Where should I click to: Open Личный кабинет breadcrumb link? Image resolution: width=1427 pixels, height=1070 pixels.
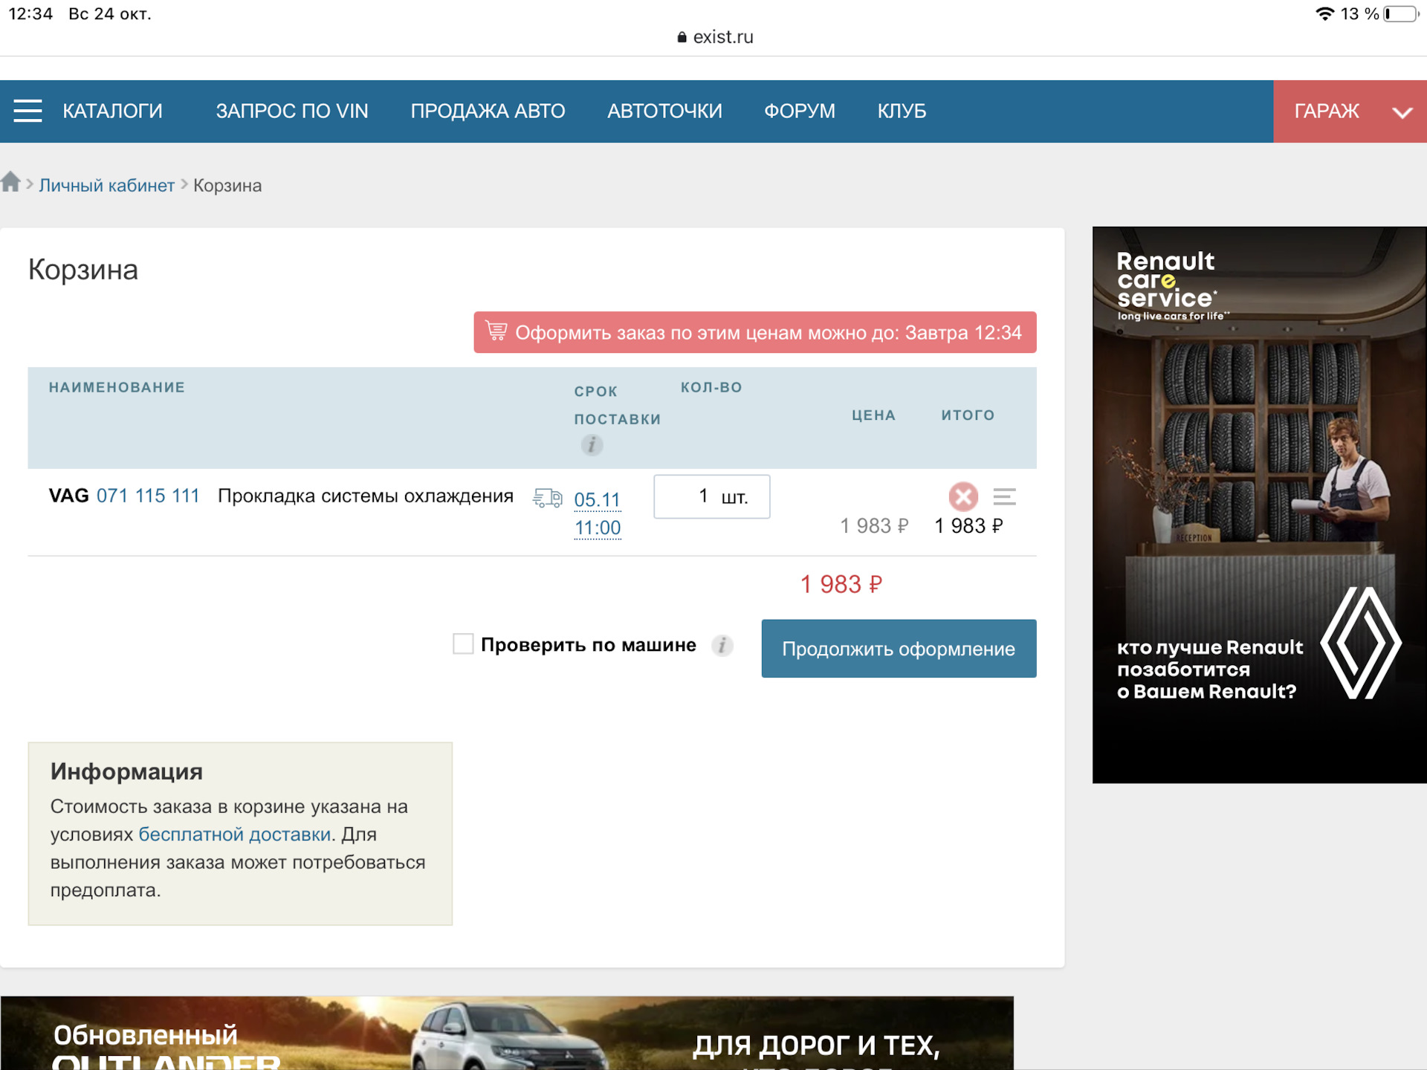pyautogui.click(x=106, y=186)
